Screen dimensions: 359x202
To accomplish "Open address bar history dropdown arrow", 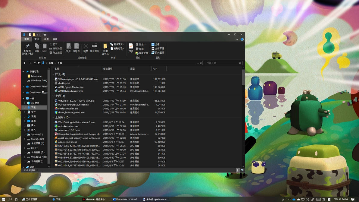I will coord(198,63).
